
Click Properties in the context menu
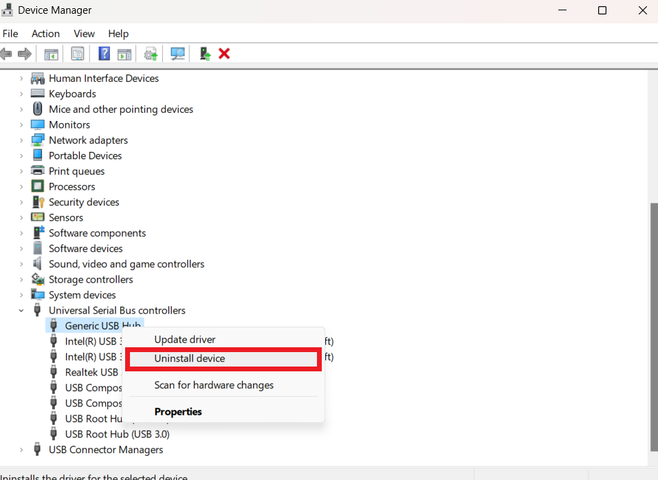tap(177, 411)
